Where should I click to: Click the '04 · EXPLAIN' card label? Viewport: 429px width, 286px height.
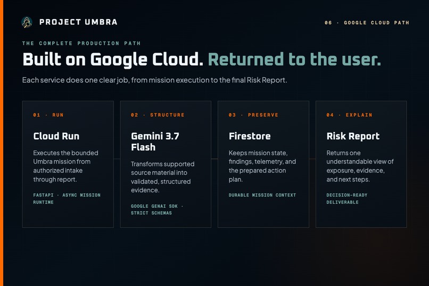point(349,115)
